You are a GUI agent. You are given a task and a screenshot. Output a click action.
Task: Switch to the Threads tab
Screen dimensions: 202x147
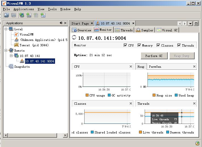[124, 30]
